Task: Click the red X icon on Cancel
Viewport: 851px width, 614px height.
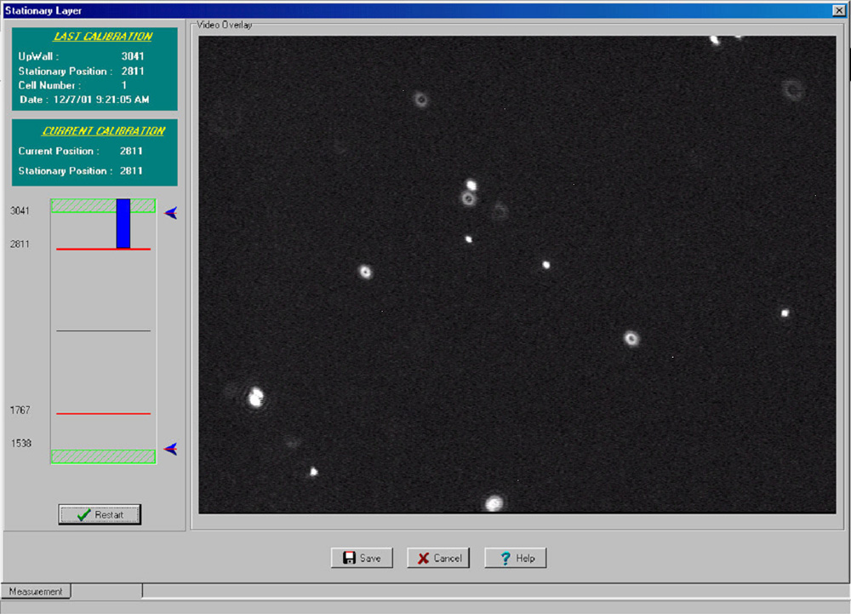Action: [x=423, y=558]
